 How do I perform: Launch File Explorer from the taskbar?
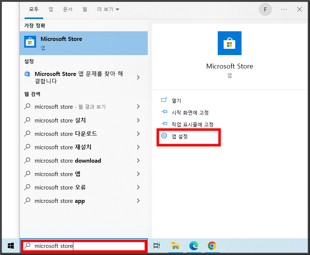click(175, 246)
